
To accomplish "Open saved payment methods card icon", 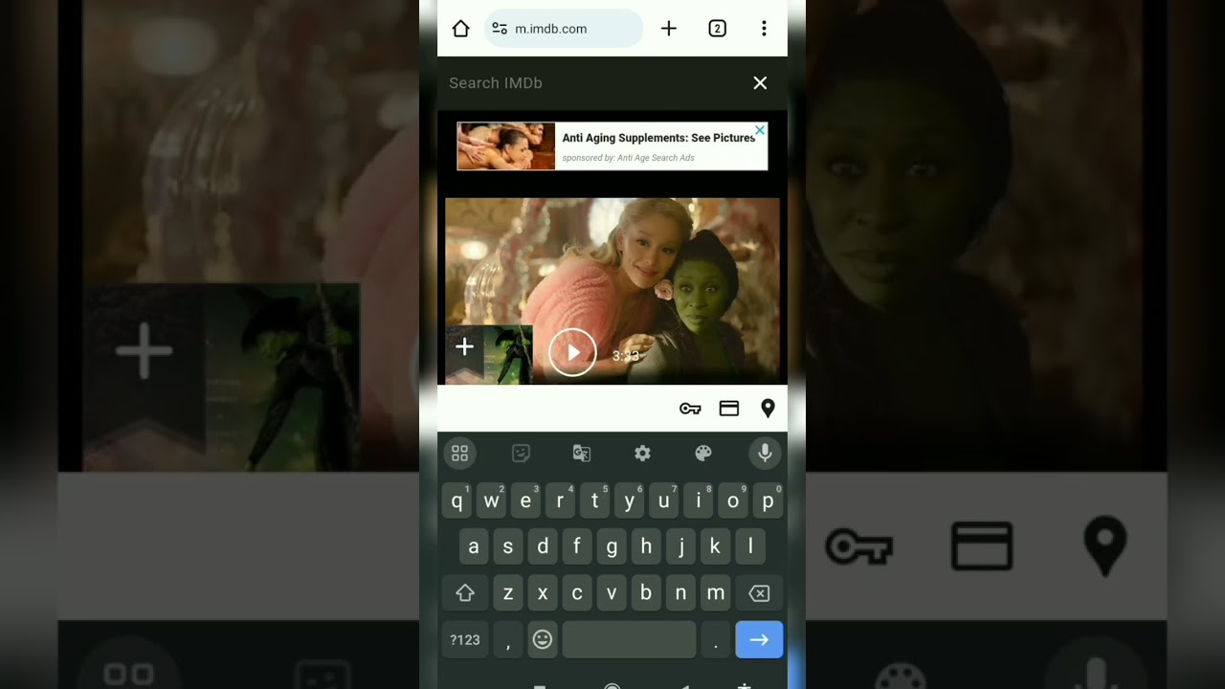I will point(729,409).
